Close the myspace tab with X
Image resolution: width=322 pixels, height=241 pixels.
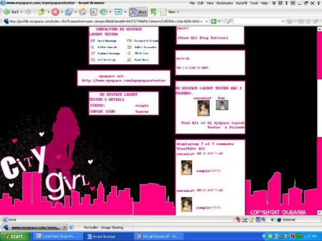(x=64, y=227)
